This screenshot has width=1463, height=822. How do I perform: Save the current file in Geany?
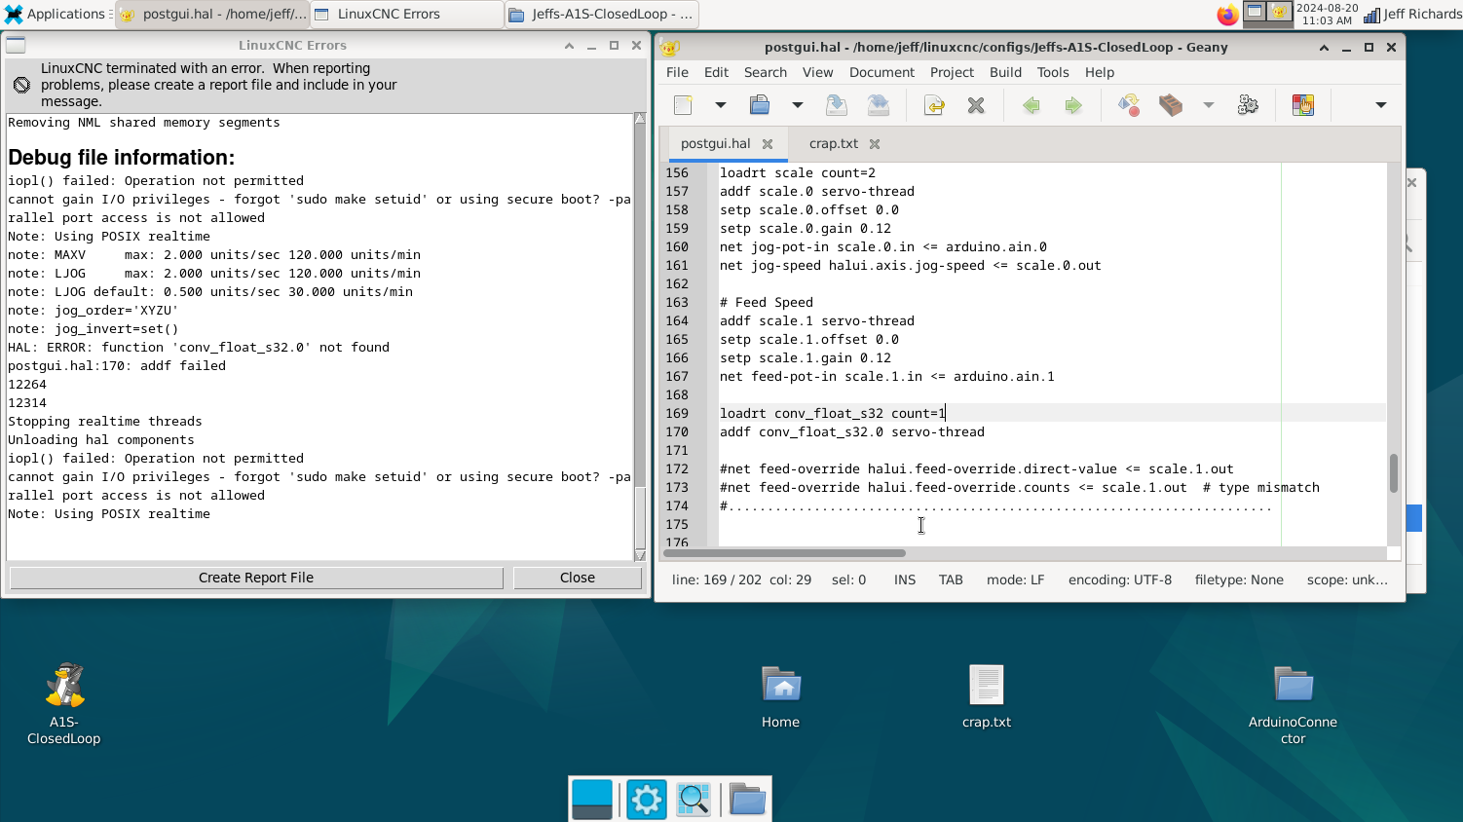pos(836,105)
